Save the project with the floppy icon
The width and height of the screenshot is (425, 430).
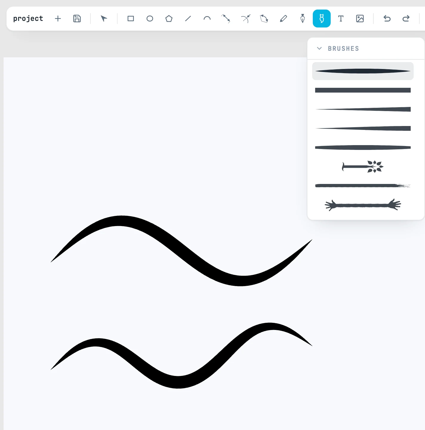pyautogui.click(x=77, y=19)
